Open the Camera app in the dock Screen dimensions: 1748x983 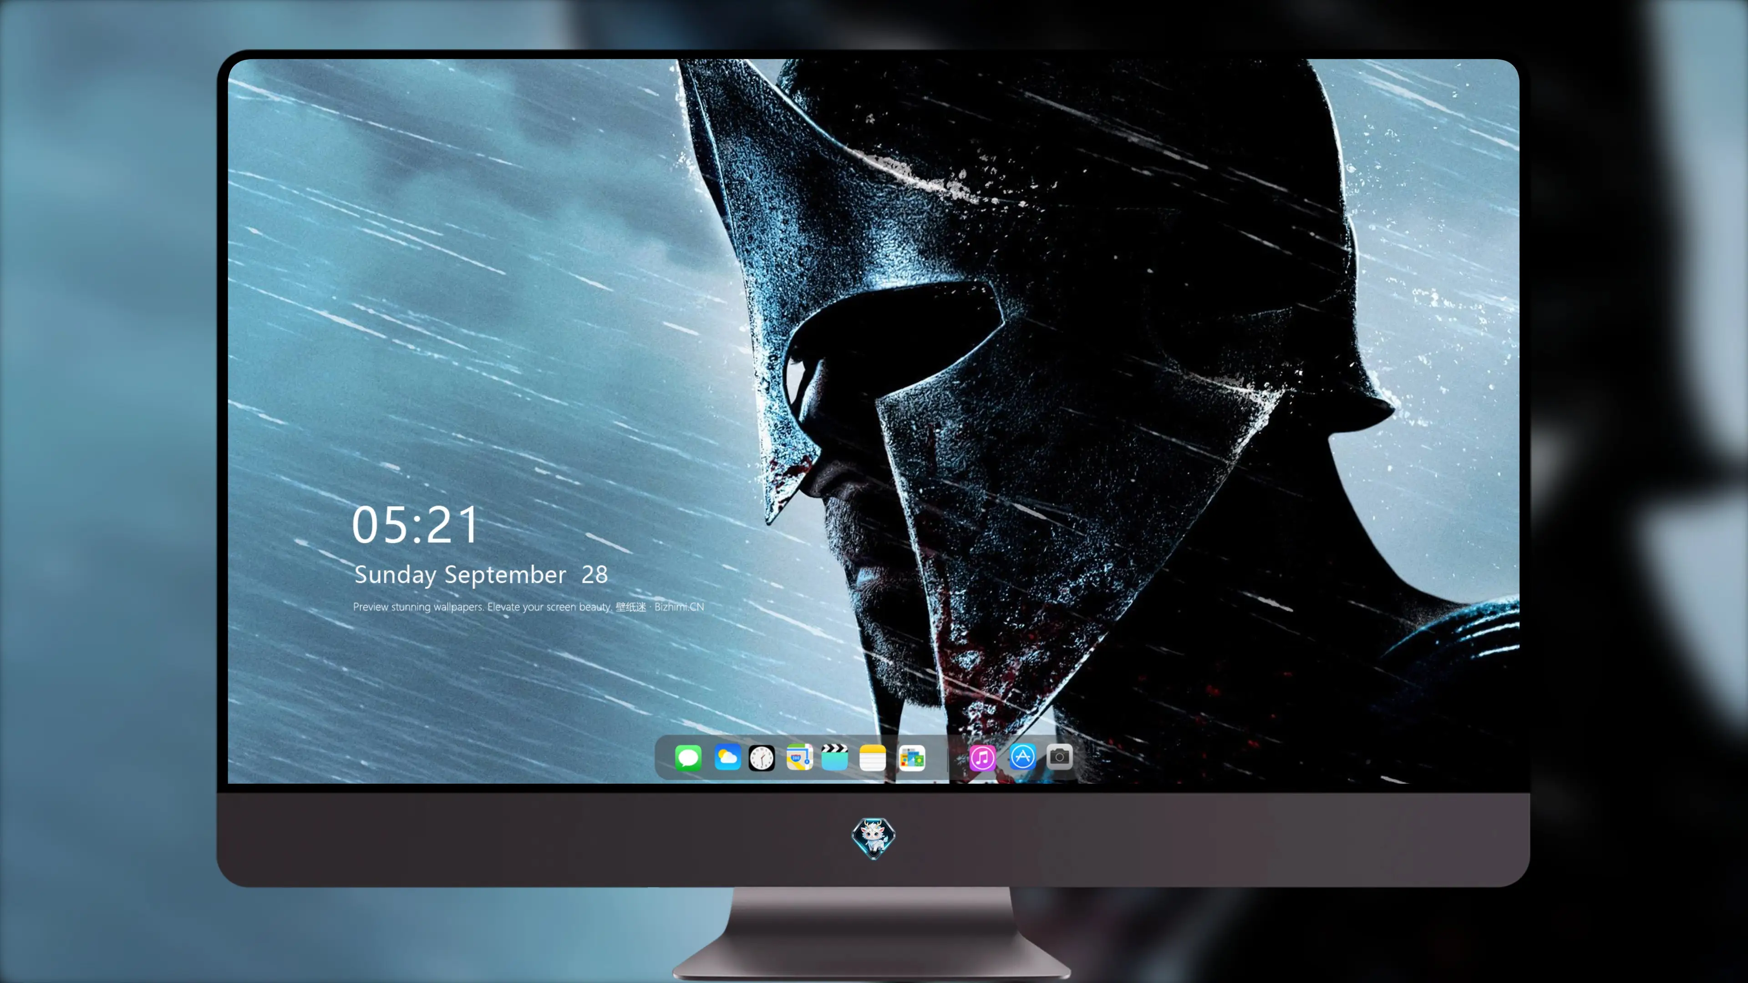tap(1059, 756)
